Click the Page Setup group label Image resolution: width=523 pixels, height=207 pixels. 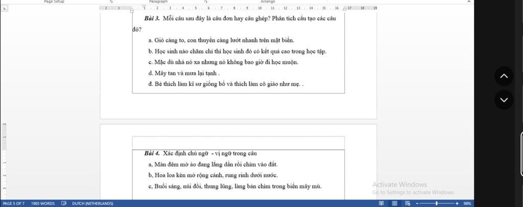54,2
